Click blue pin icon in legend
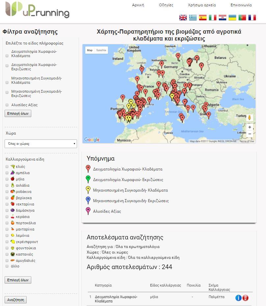This screenshot has width=266, height=306. pos(88,200)
